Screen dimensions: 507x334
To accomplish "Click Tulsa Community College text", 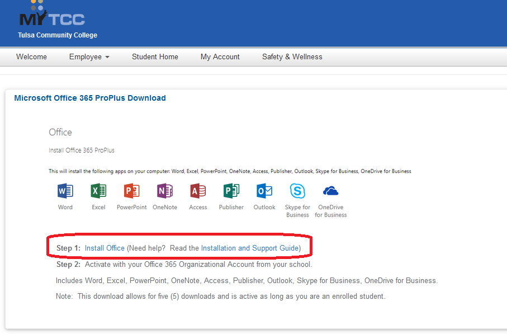I will pyautogui.click(x=58, y=35).
